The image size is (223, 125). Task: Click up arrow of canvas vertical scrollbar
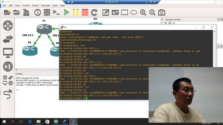pos(162,19)
